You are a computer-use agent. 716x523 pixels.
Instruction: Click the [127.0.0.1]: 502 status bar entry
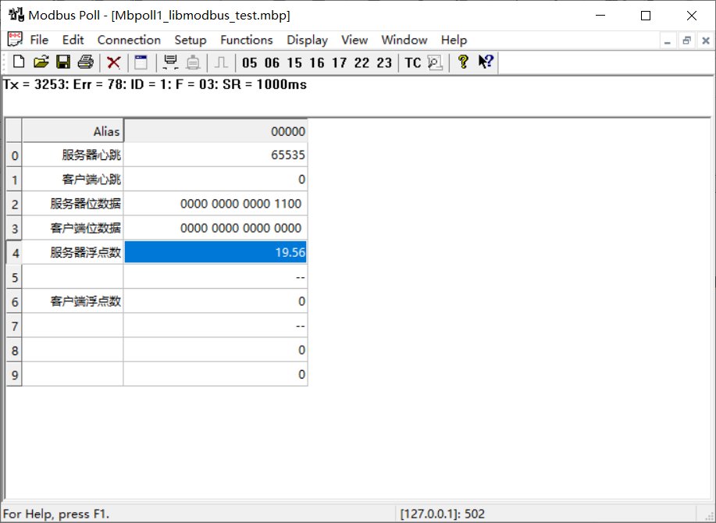(442, 514)
